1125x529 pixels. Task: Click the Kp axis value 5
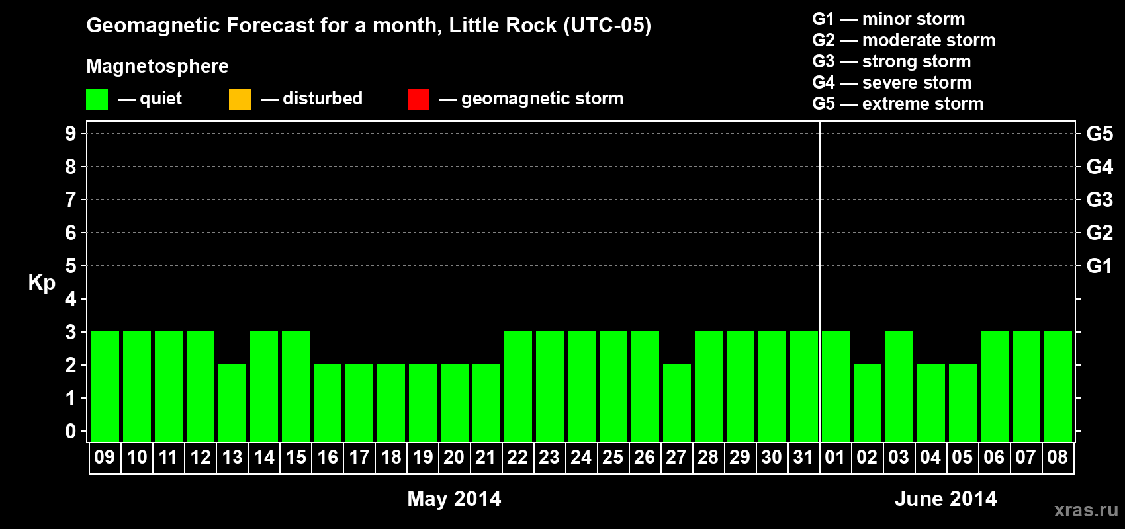[x=71, y=266]
